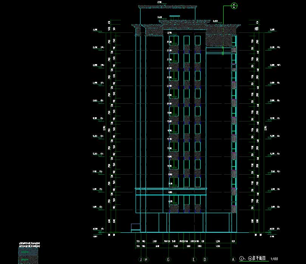The height and width of the screenshot is (264, 306).
Task: Click the top roof slab hatch
Action: 168,6
